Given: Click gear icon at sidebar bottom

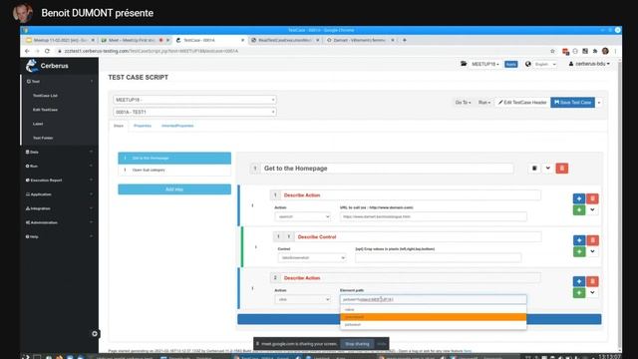Looking at the screenshot, I should (x=95, y=334).
